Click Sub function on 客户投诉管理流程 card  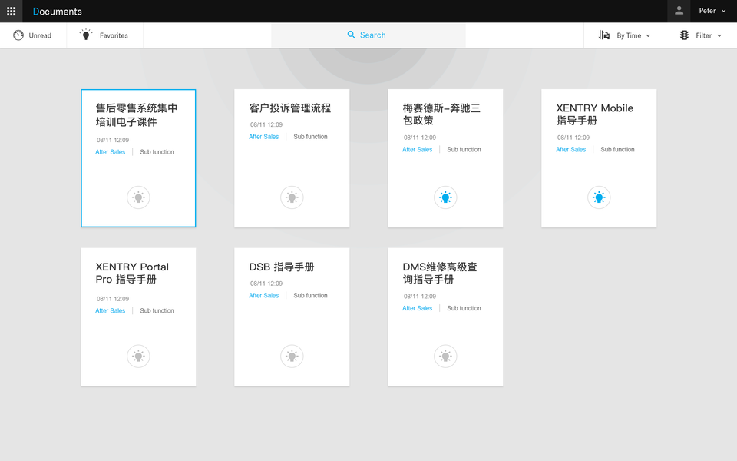[x=311, y=137]
